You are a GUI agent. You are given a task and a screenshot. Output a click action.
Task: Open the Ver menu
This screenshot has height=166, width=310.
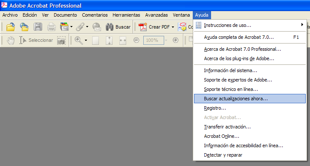[45, 15]
